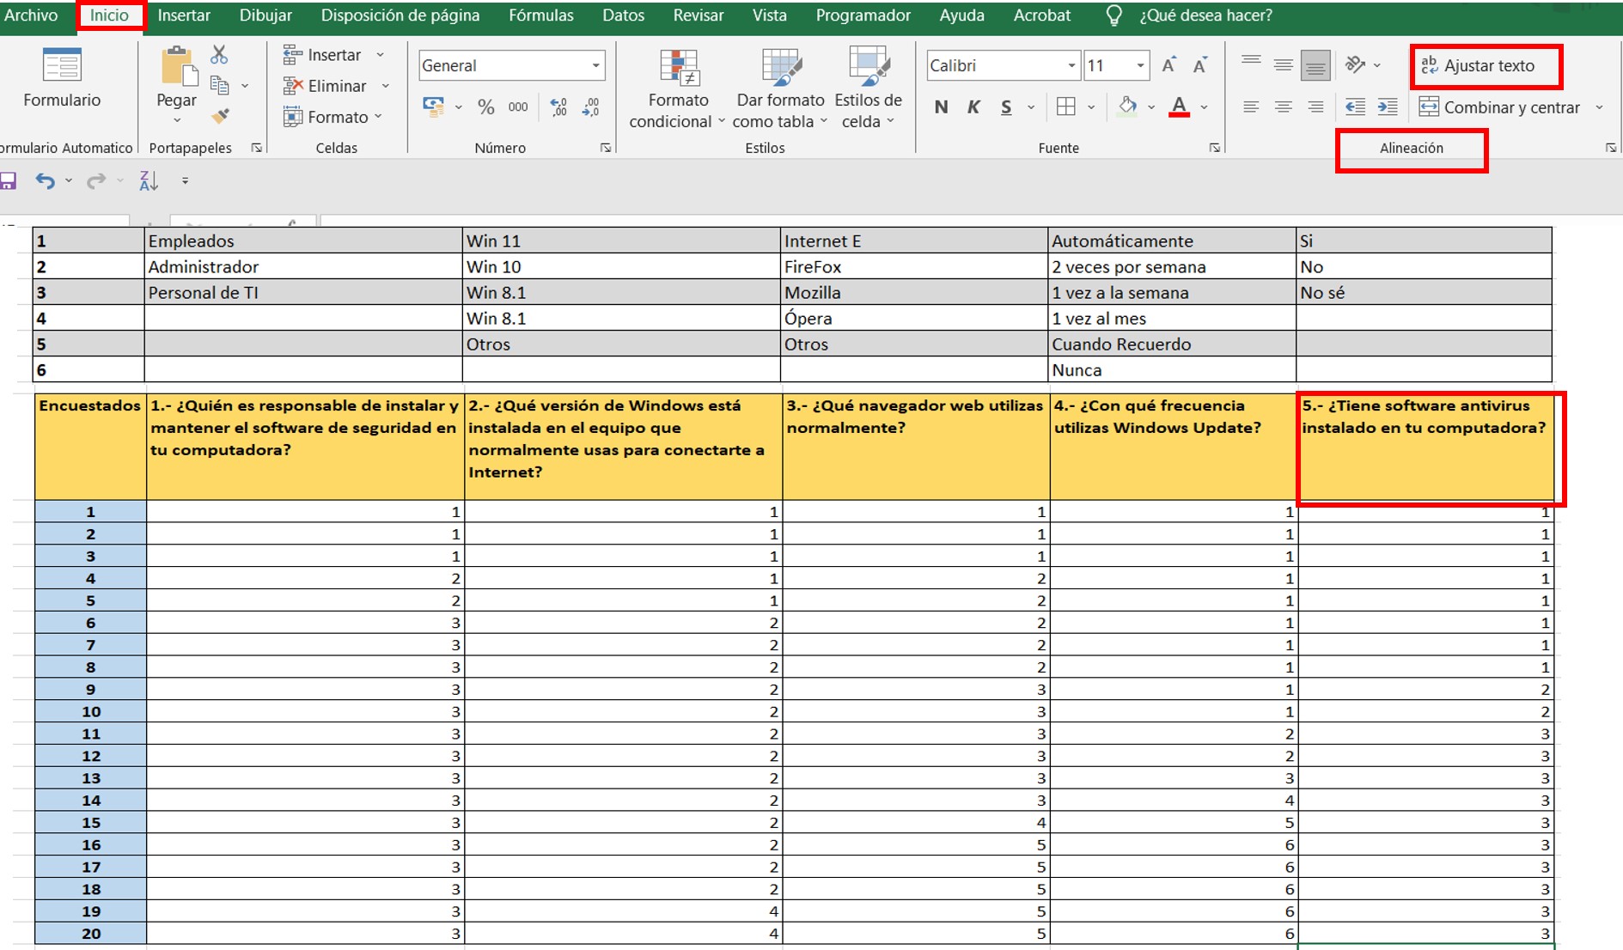Screen dimensions: 1623x950
Task: Open the font size 11 dropdown
Action: tap(1140, 65)
